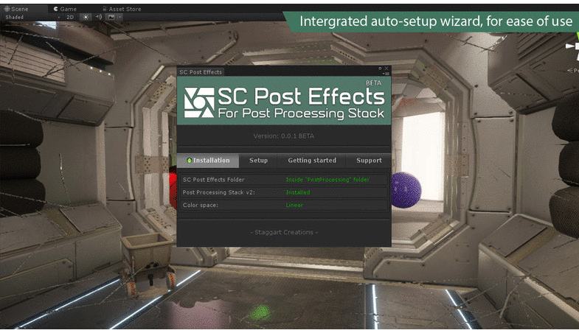Click '- Staggart Creations -' footer text

(x=284, y=232)
